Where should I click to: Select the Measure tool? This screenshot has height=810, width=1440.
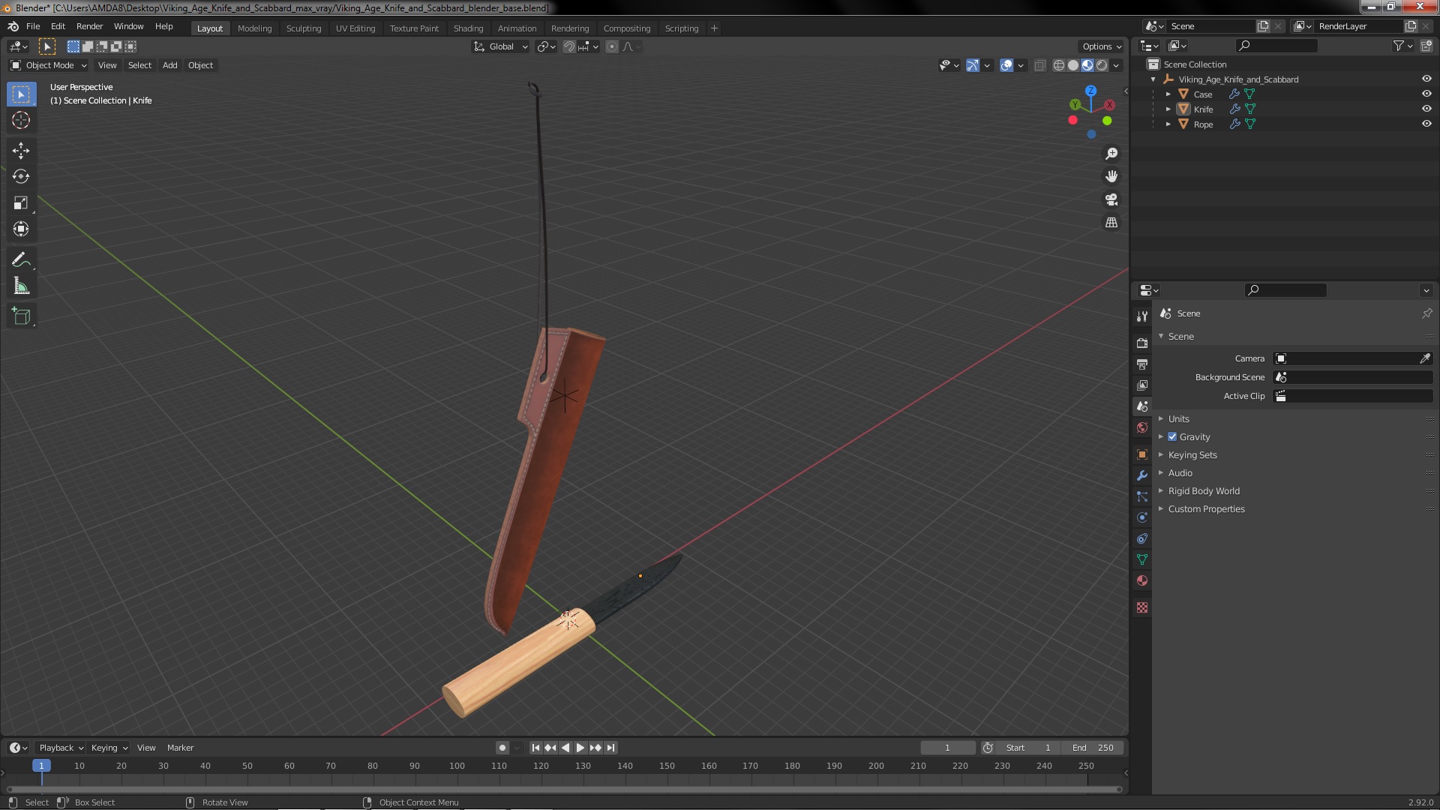tap(21, 286)
